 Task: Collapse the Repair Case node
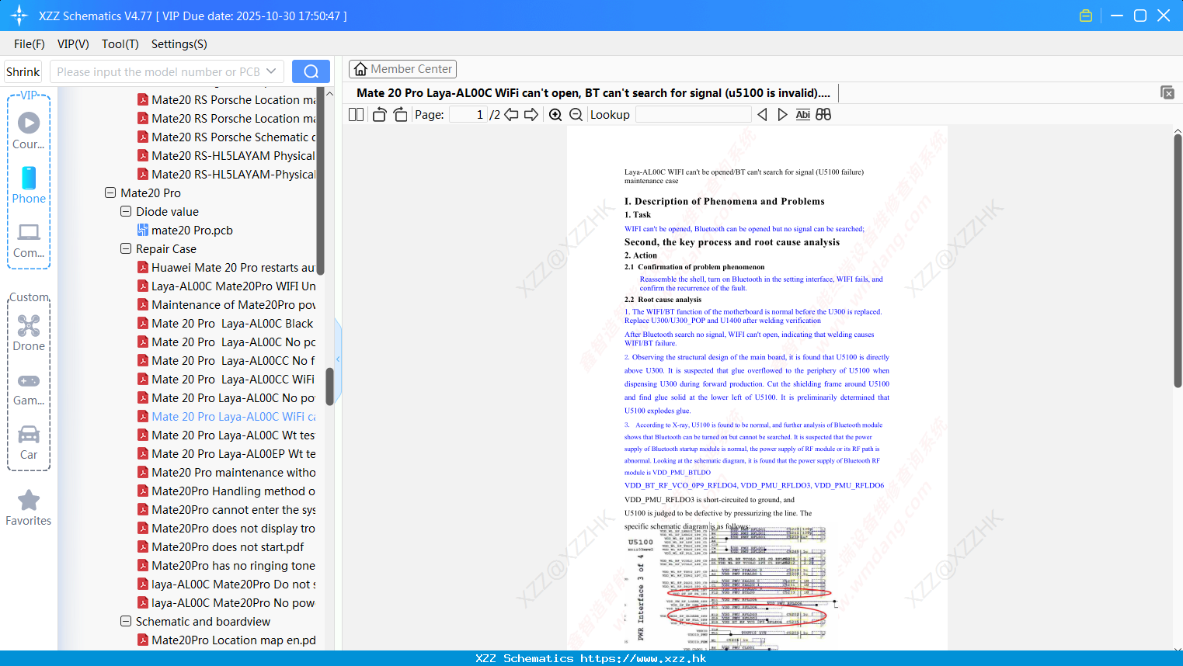[x=126, y=248]
